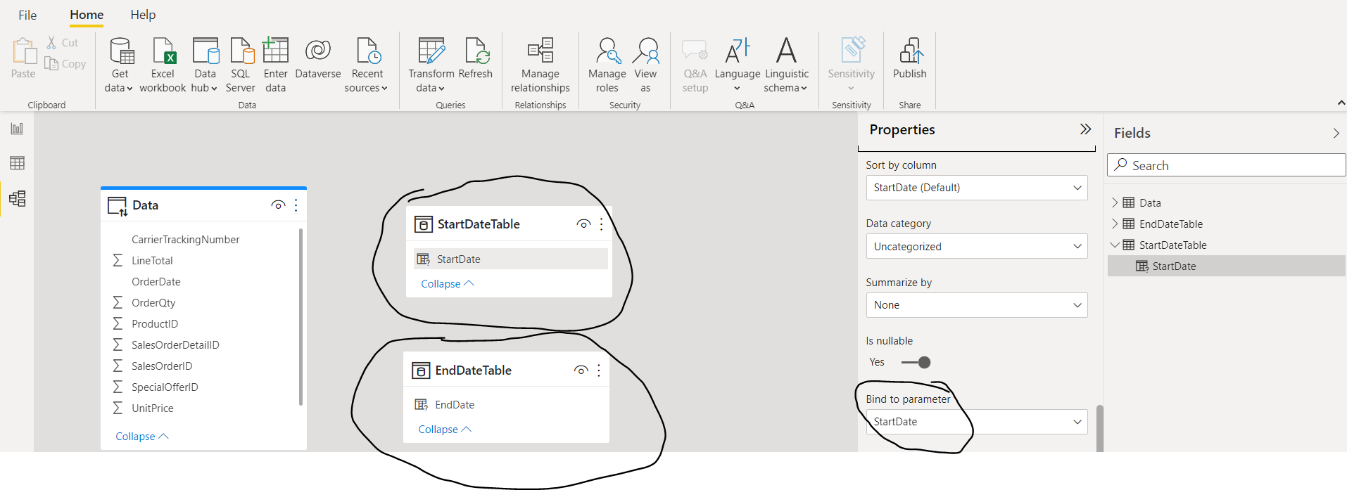
Task: Open Manage roles security dialog
Action: pyautogui.click(x=607, y=65)
